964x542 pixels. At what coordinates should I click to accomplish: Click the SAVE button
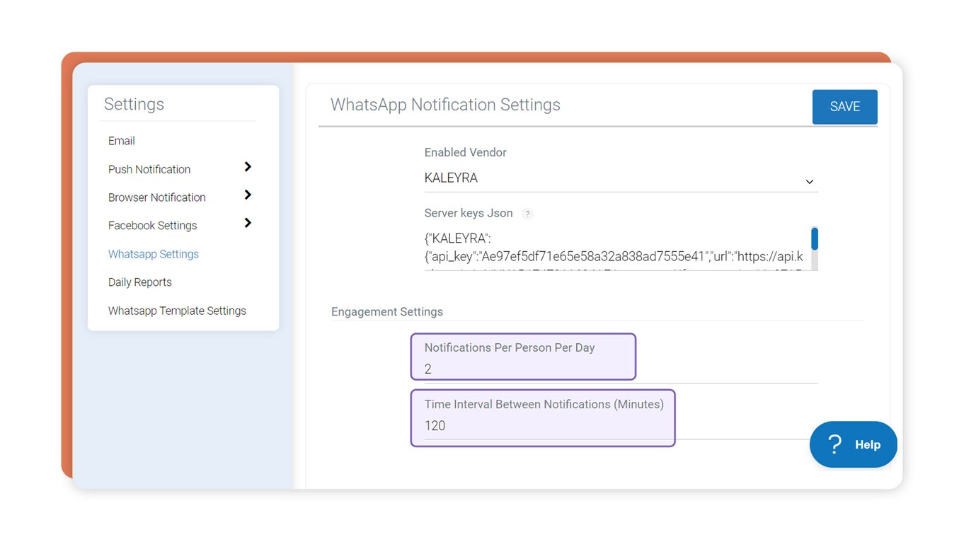point(844,106)
